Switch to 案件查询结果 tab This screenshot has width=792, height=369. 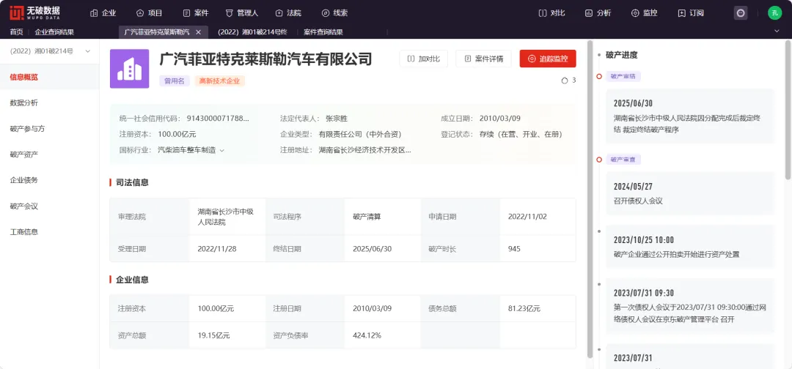[x=323, y=31]
